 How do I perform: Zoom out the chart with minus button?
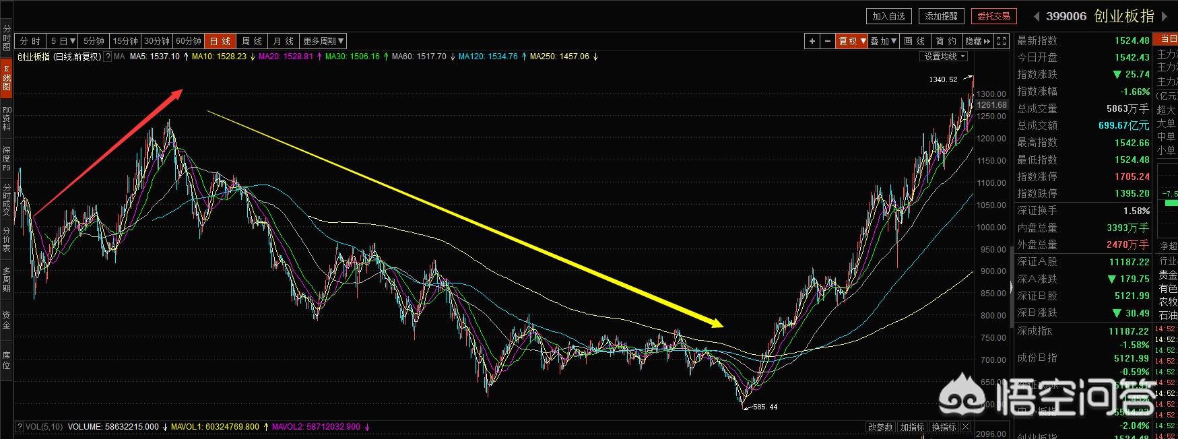pyautogui.click(x=828, y=41)
